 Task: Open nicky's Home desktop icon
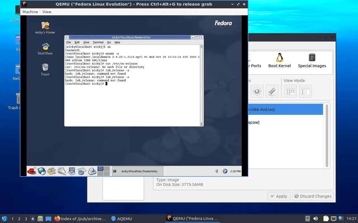click(45, 28)
